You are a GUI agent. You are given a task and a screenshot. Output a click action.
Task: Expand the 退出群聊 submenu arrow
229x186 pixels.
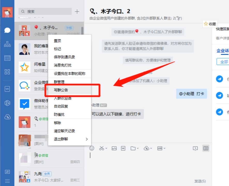87,139
